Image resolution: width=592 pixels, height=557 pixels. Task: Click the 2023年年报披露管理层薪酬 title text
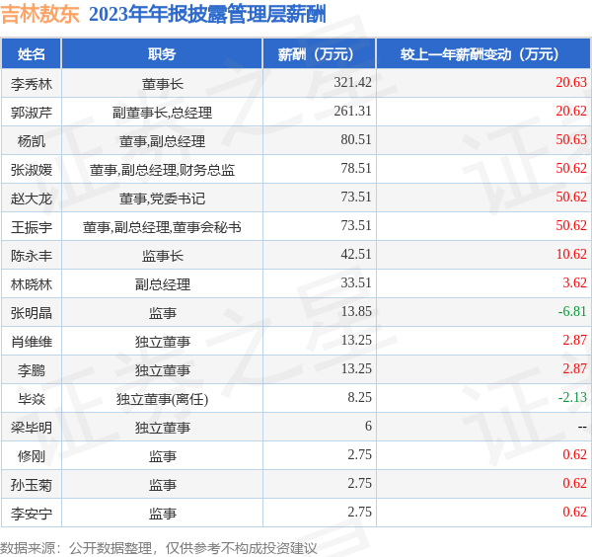pyautogui.click(x=207, y=15)
